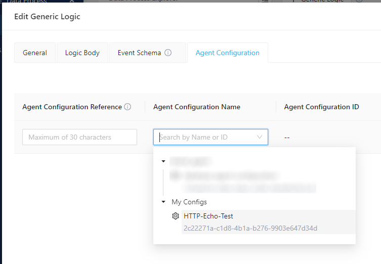Switch to the General tab
This screenshot has height=264, width=381.
tap(35, 53)
